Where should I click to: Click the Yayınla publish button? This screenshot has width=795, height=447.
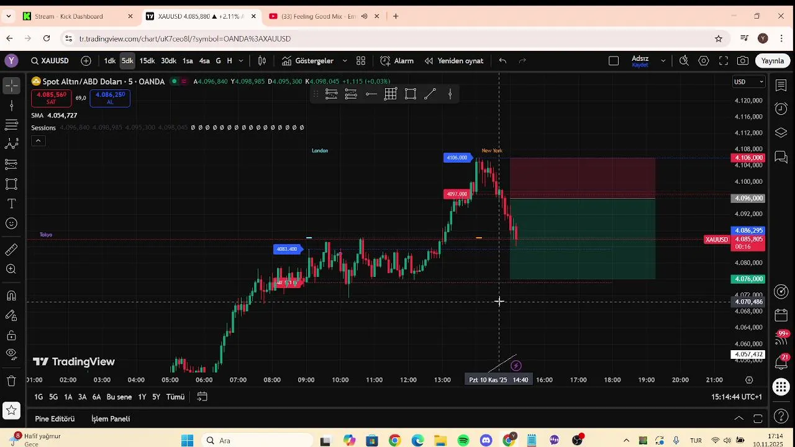coord(773,61)
